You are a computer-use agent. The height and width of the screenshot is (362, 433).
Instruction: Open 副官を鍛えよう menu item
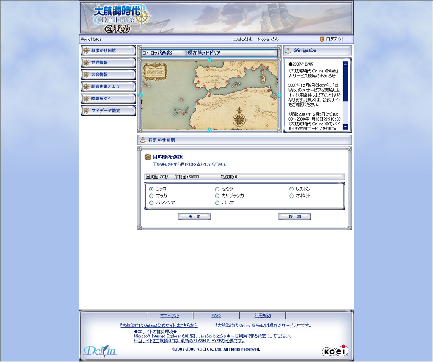(x=108, y=86)
